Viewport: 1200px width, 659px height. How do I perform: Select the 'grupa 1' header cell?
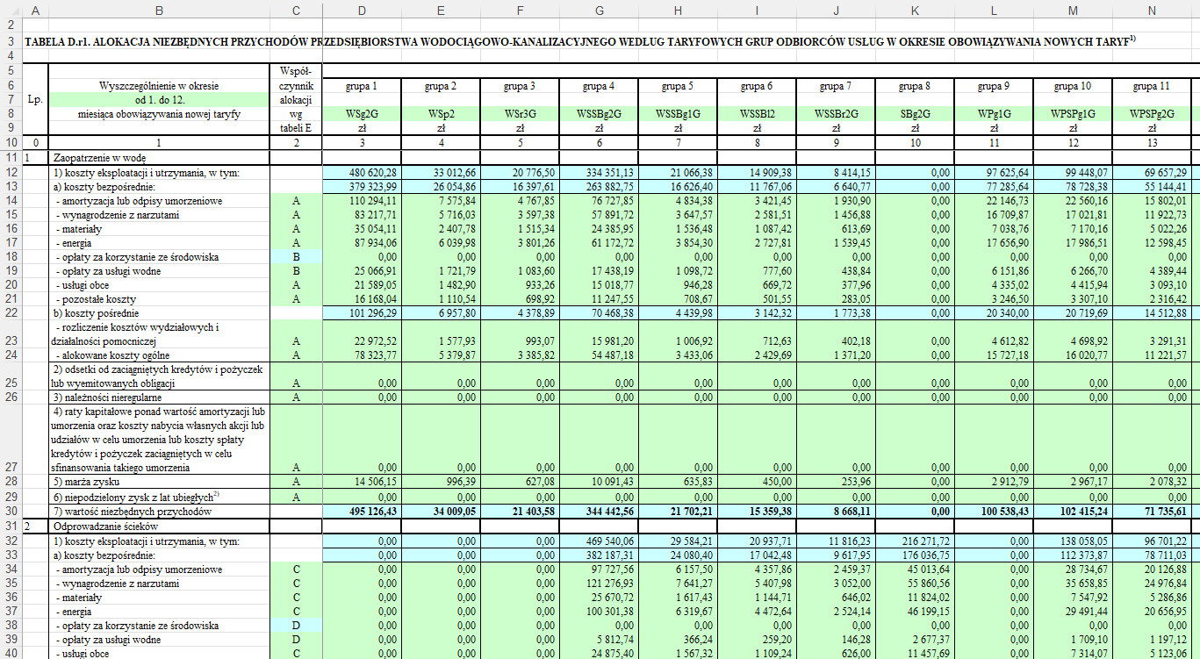click(x=362, y=86)
